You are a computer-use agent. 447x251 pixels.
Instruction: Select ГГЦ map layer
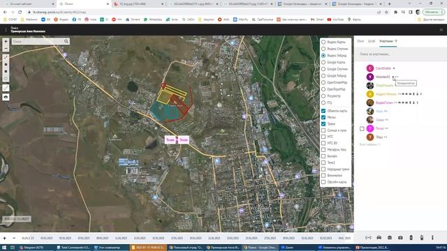click(323, 102)
